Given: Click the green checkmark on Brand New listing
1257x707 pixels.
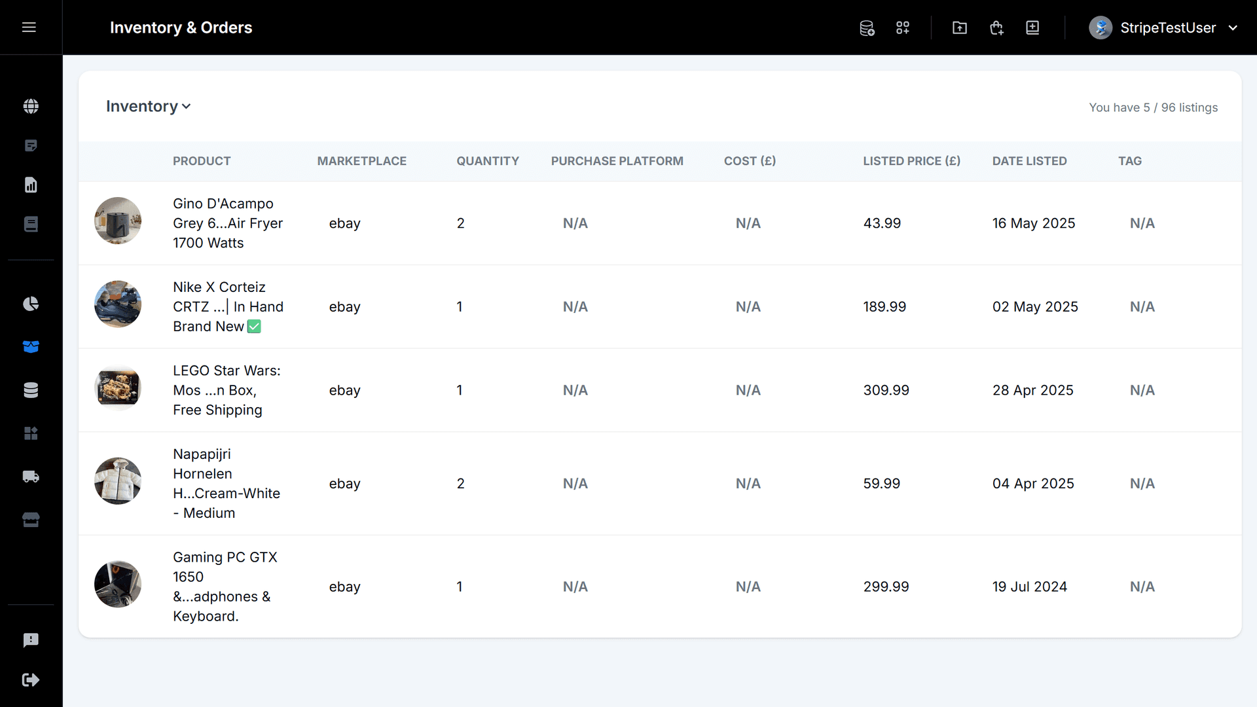Looking at the screenshot, I should click(x=253, y=326).
